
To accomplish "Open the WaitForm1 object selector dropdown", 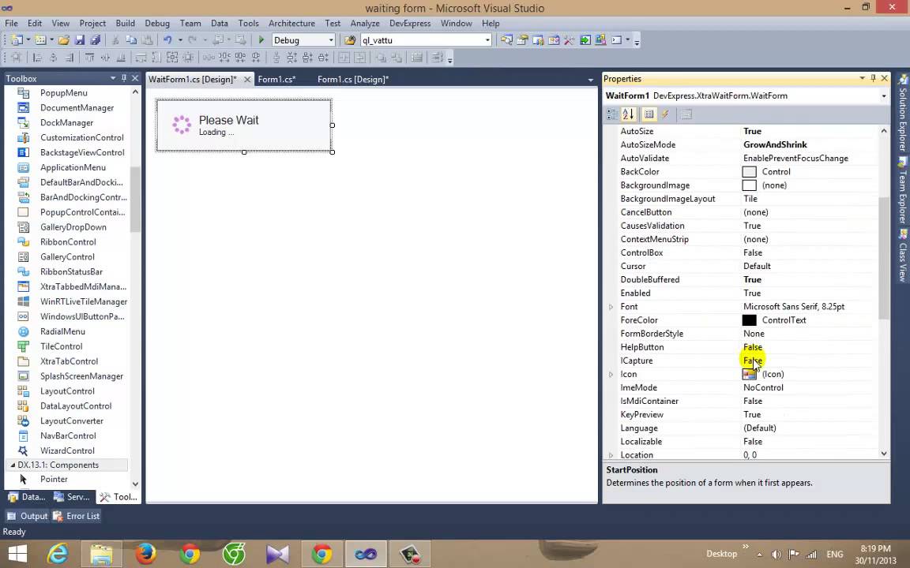I will (883, 95).
